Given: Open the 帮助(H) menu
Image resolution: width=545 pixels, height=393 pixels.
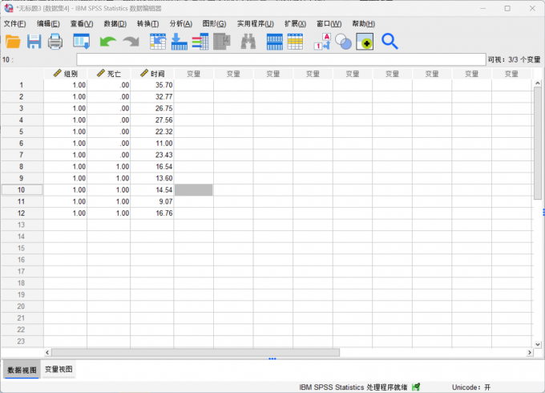Looking at the screenshot, I should click(363, 23).
